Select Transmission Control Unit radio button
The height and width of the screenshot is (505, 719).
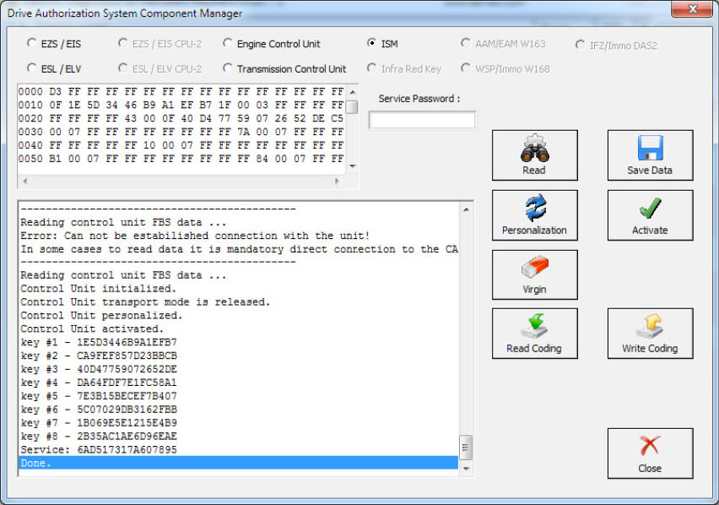pyautogui.click(x=229, y=68)
